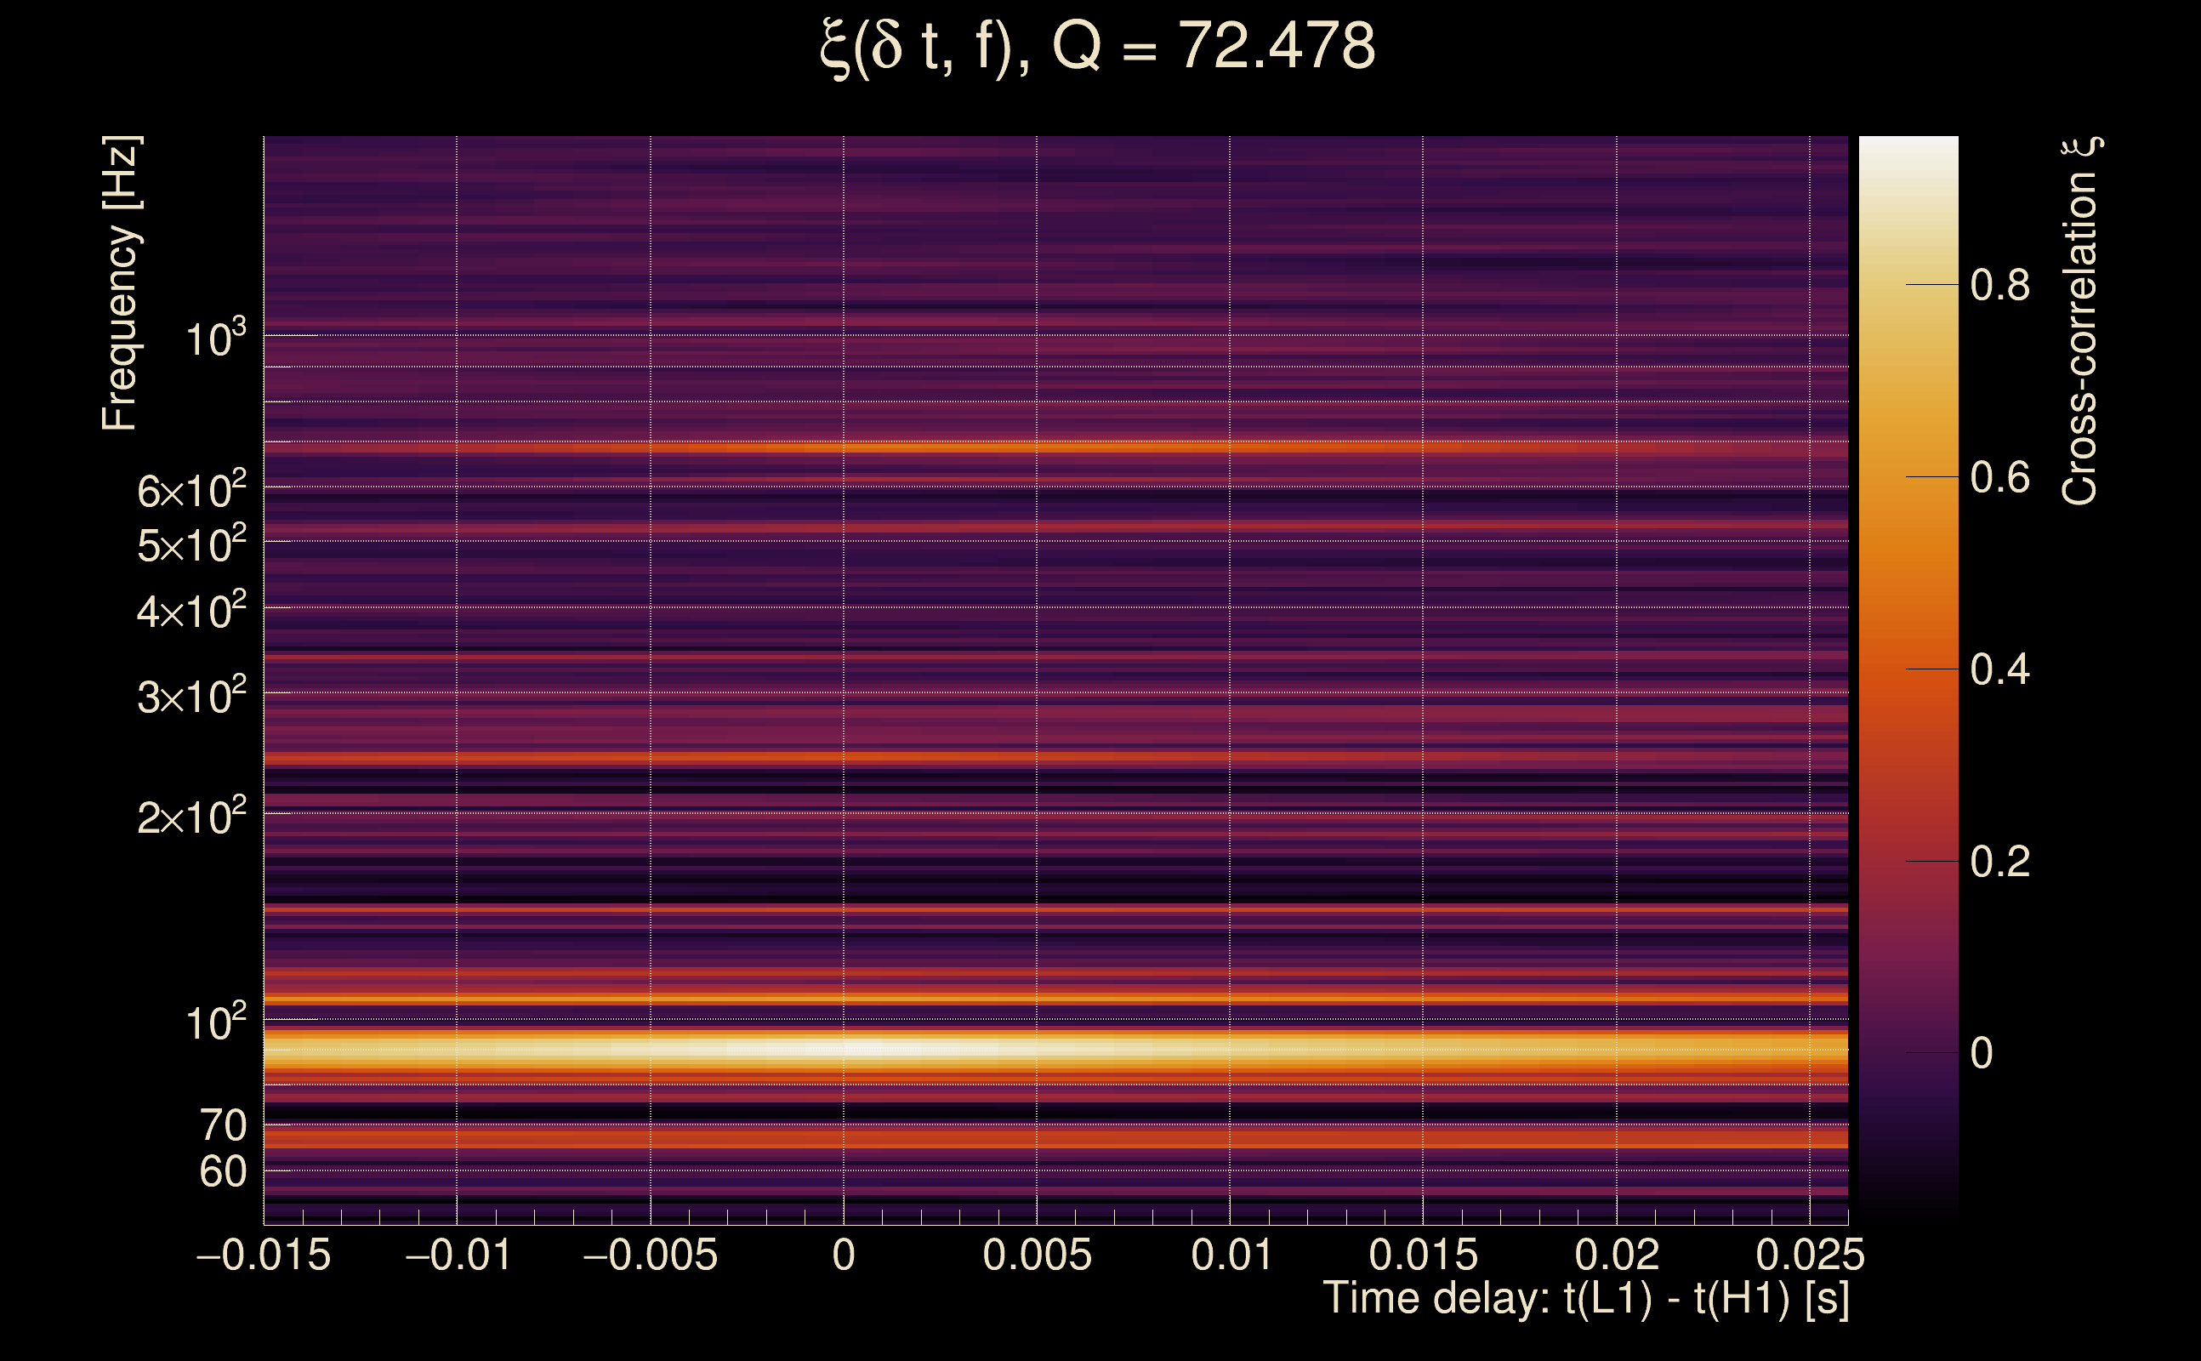Click the 0.4 colorbar tick label

coord(1999,669)
